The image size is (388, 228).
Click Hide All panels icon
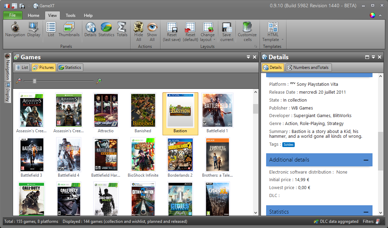click(138, 28)
